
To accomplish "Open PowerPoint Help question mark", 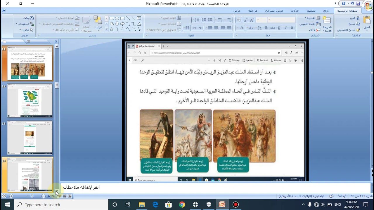I will [x=4, y=10].
